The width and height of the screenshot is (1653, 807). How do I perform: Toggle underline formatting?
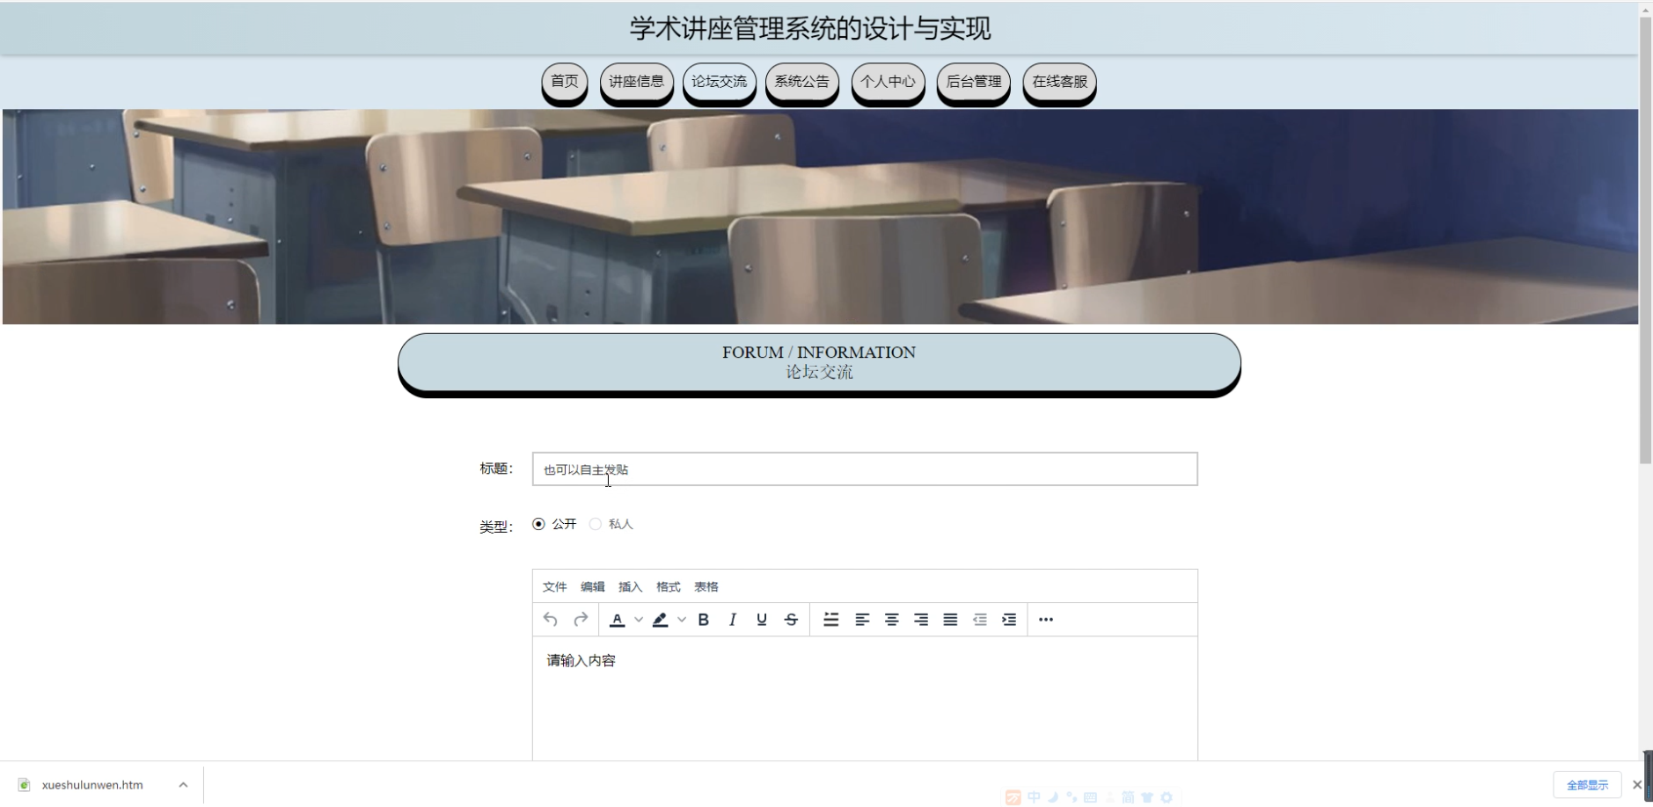point(762,620)
